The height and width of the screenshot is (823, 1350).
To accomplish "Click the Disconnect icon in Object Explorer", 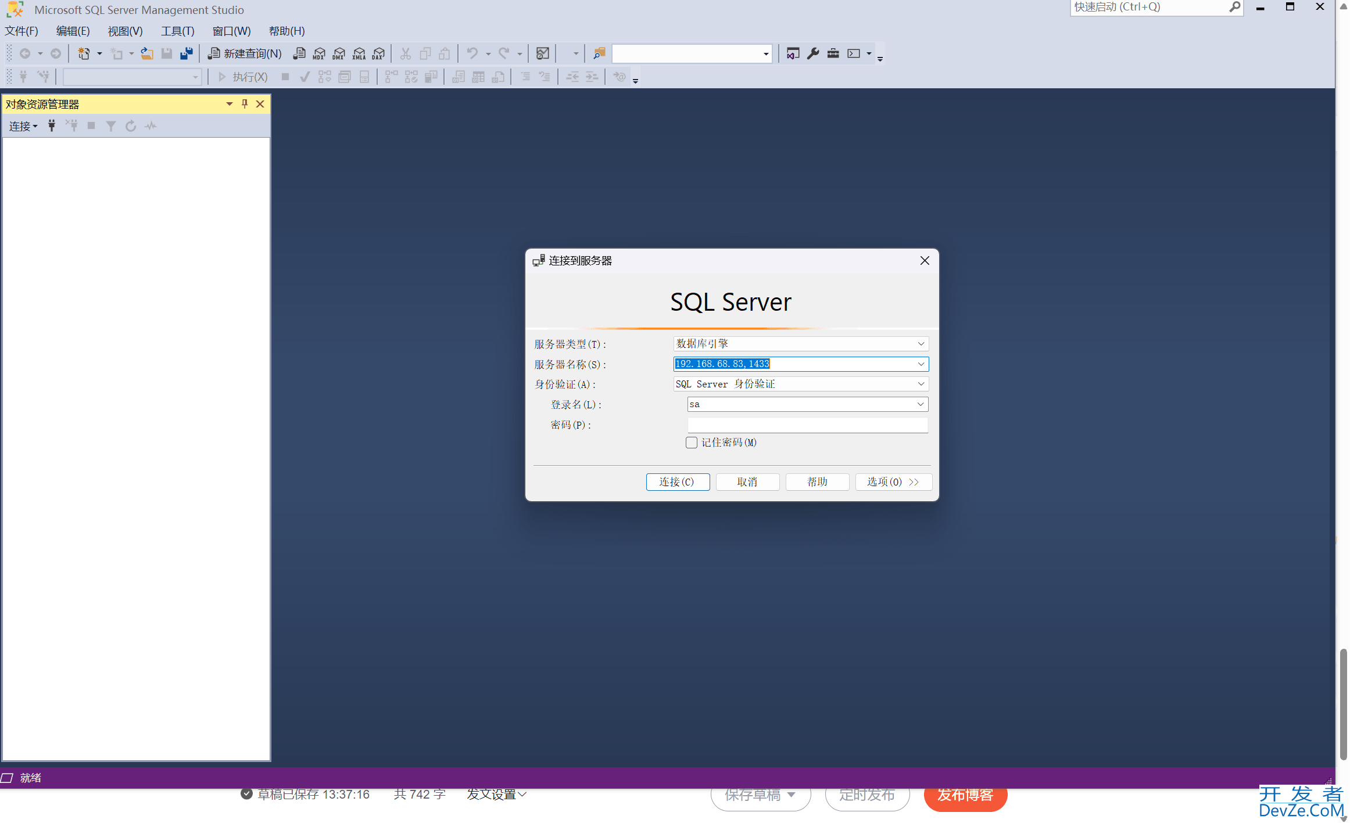I will pos(71,125).
